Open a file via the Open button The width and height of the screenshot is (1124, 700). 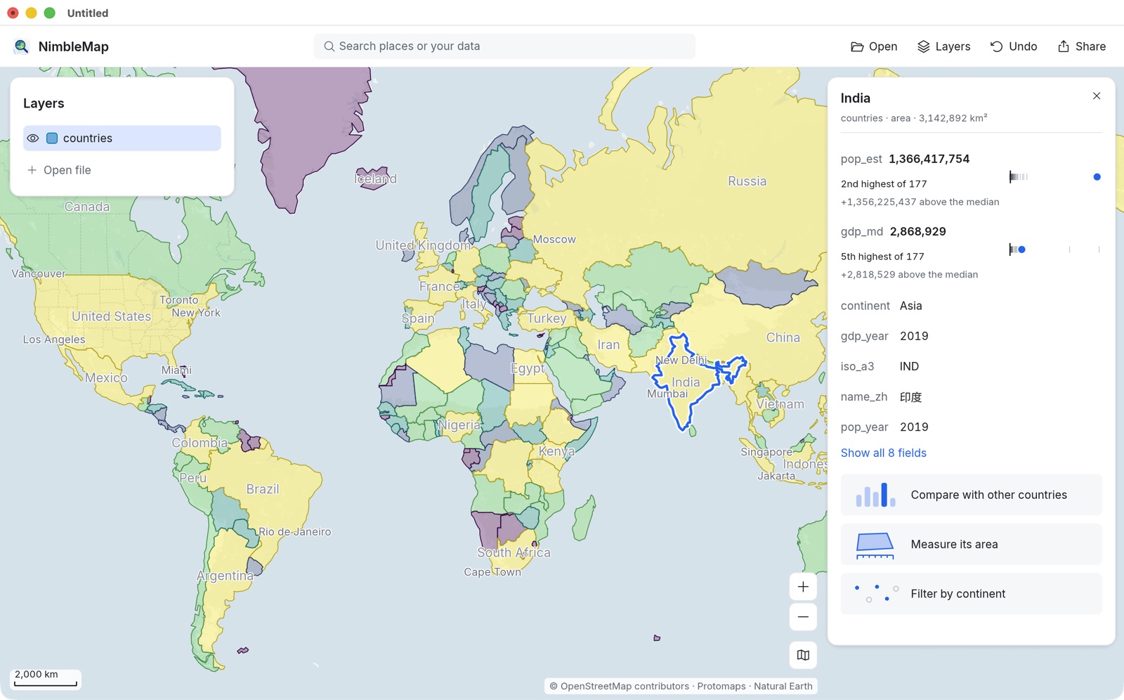pos(874,46)
